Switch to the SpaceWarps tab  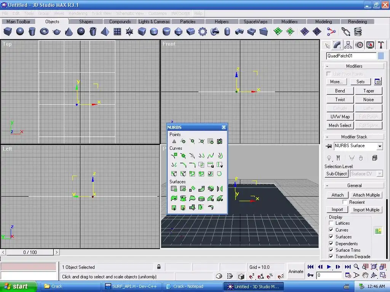256,22
